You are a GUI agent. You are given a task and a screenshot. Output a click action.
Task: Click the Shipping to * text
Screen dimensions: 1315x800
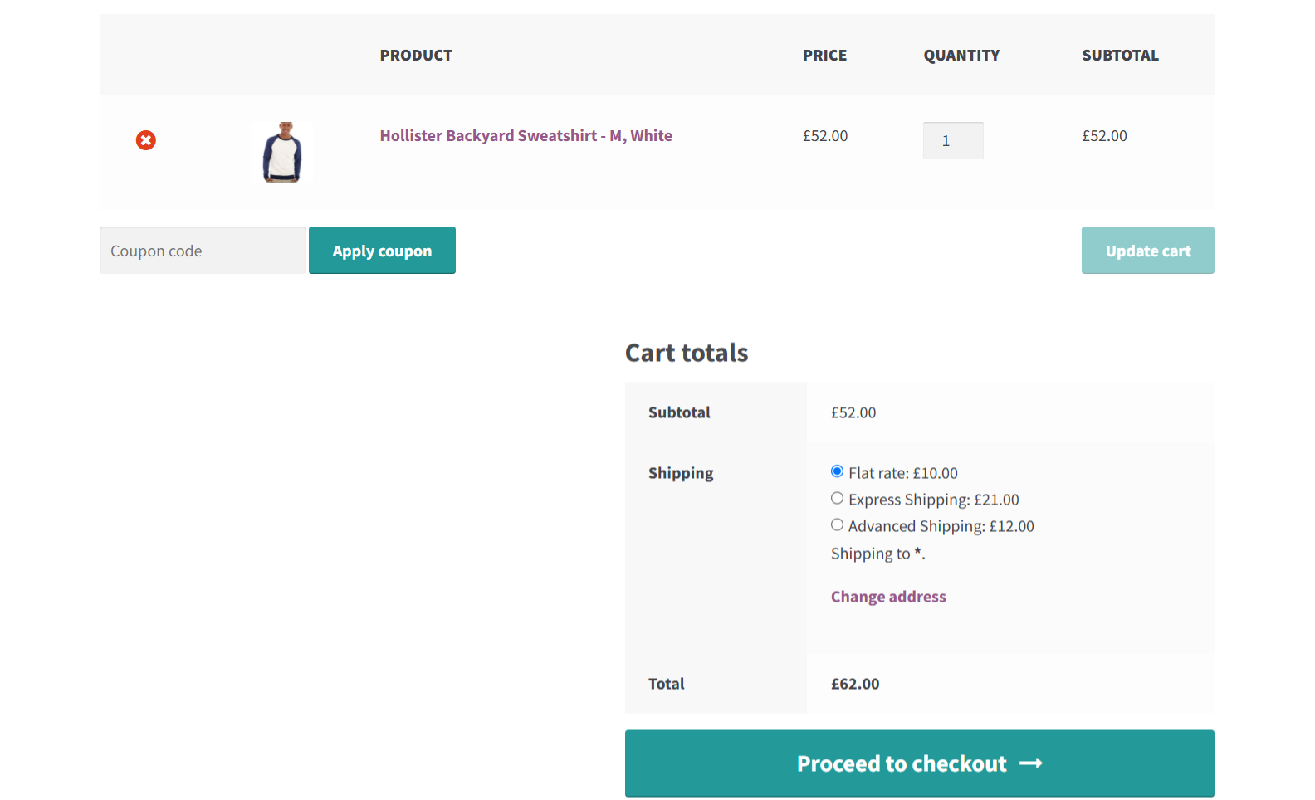(x=877, y=553)
